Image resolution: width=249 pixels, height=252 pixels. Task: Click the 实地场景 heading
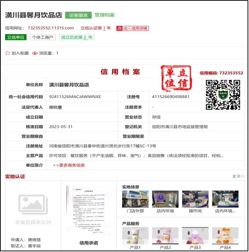point(131,187)
